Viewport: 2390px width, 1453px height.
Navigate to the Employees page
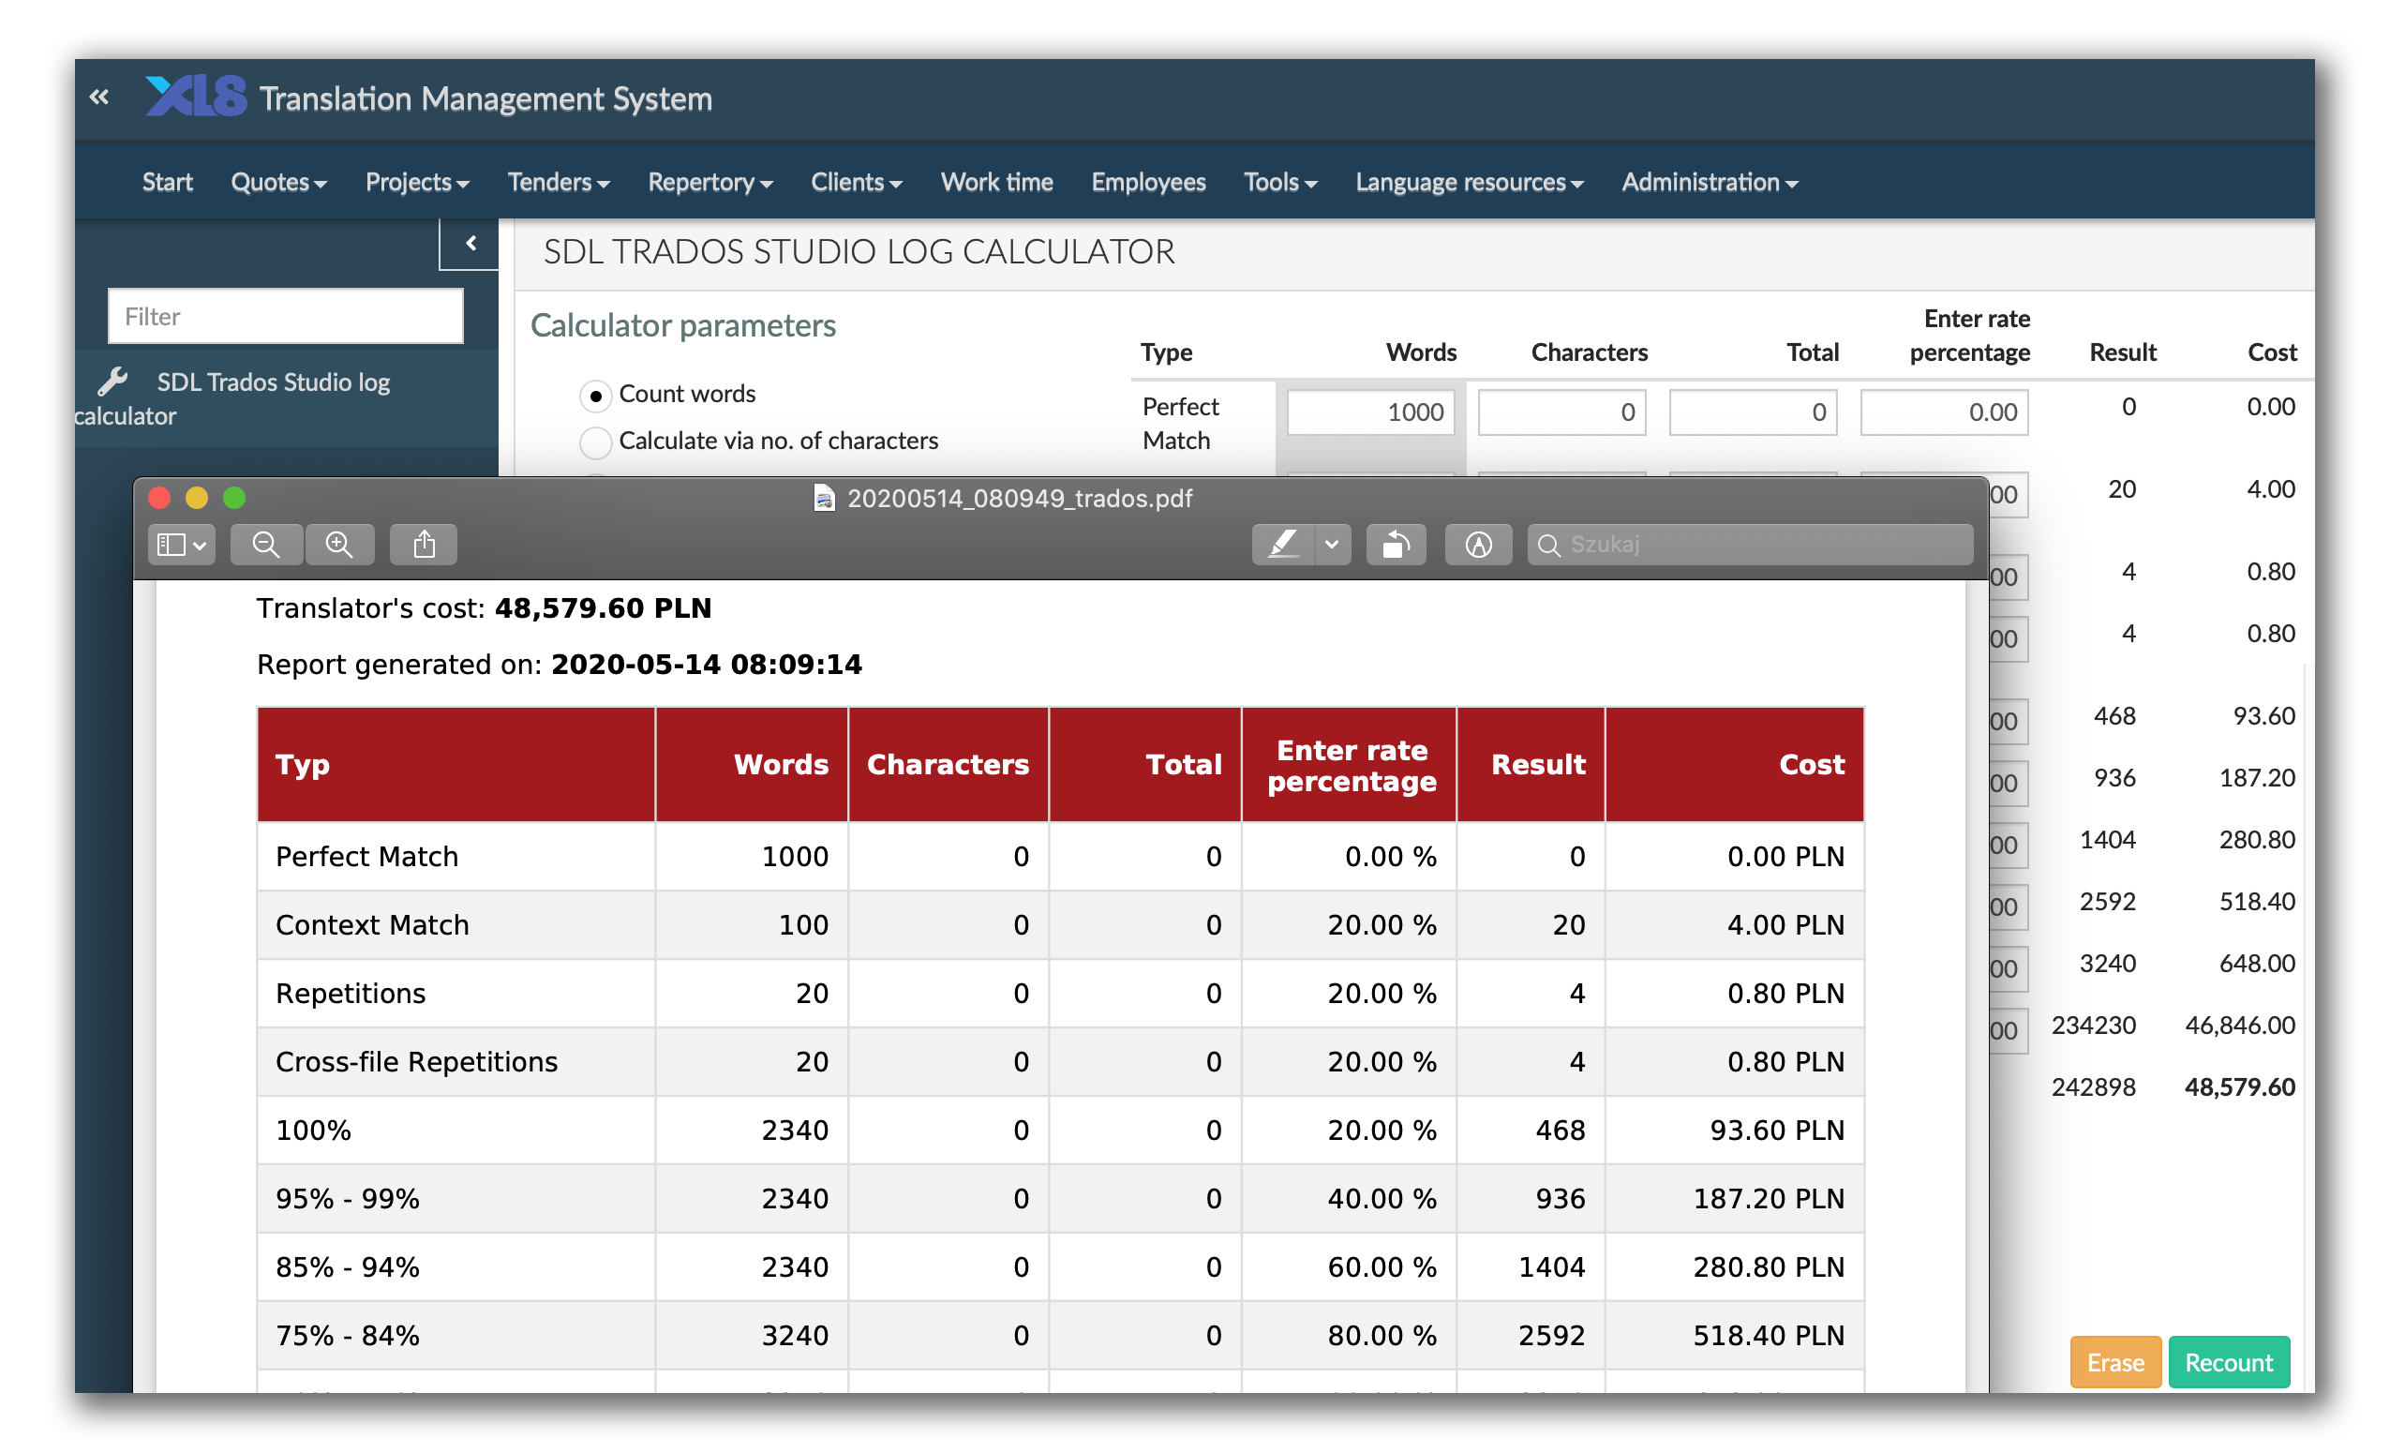point(1148,183)
